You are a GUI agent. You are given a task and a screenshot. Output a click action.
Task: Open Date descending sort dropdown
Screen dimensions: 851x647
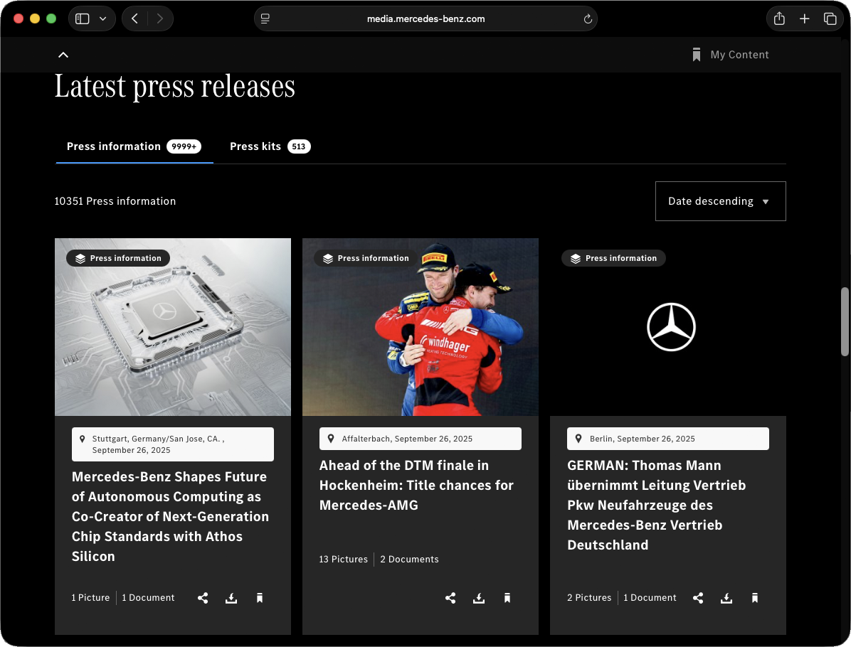(x=720, y=201)
